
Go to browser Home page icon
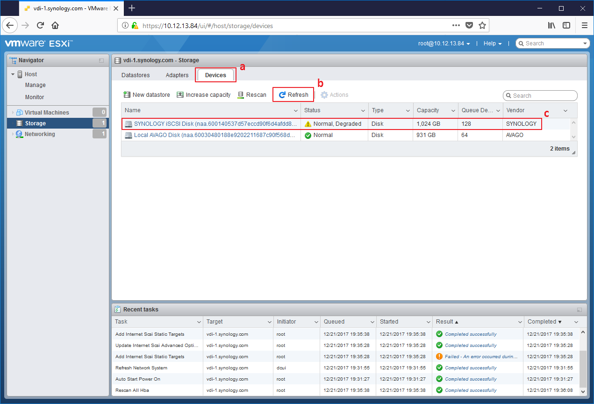[55, 25]
